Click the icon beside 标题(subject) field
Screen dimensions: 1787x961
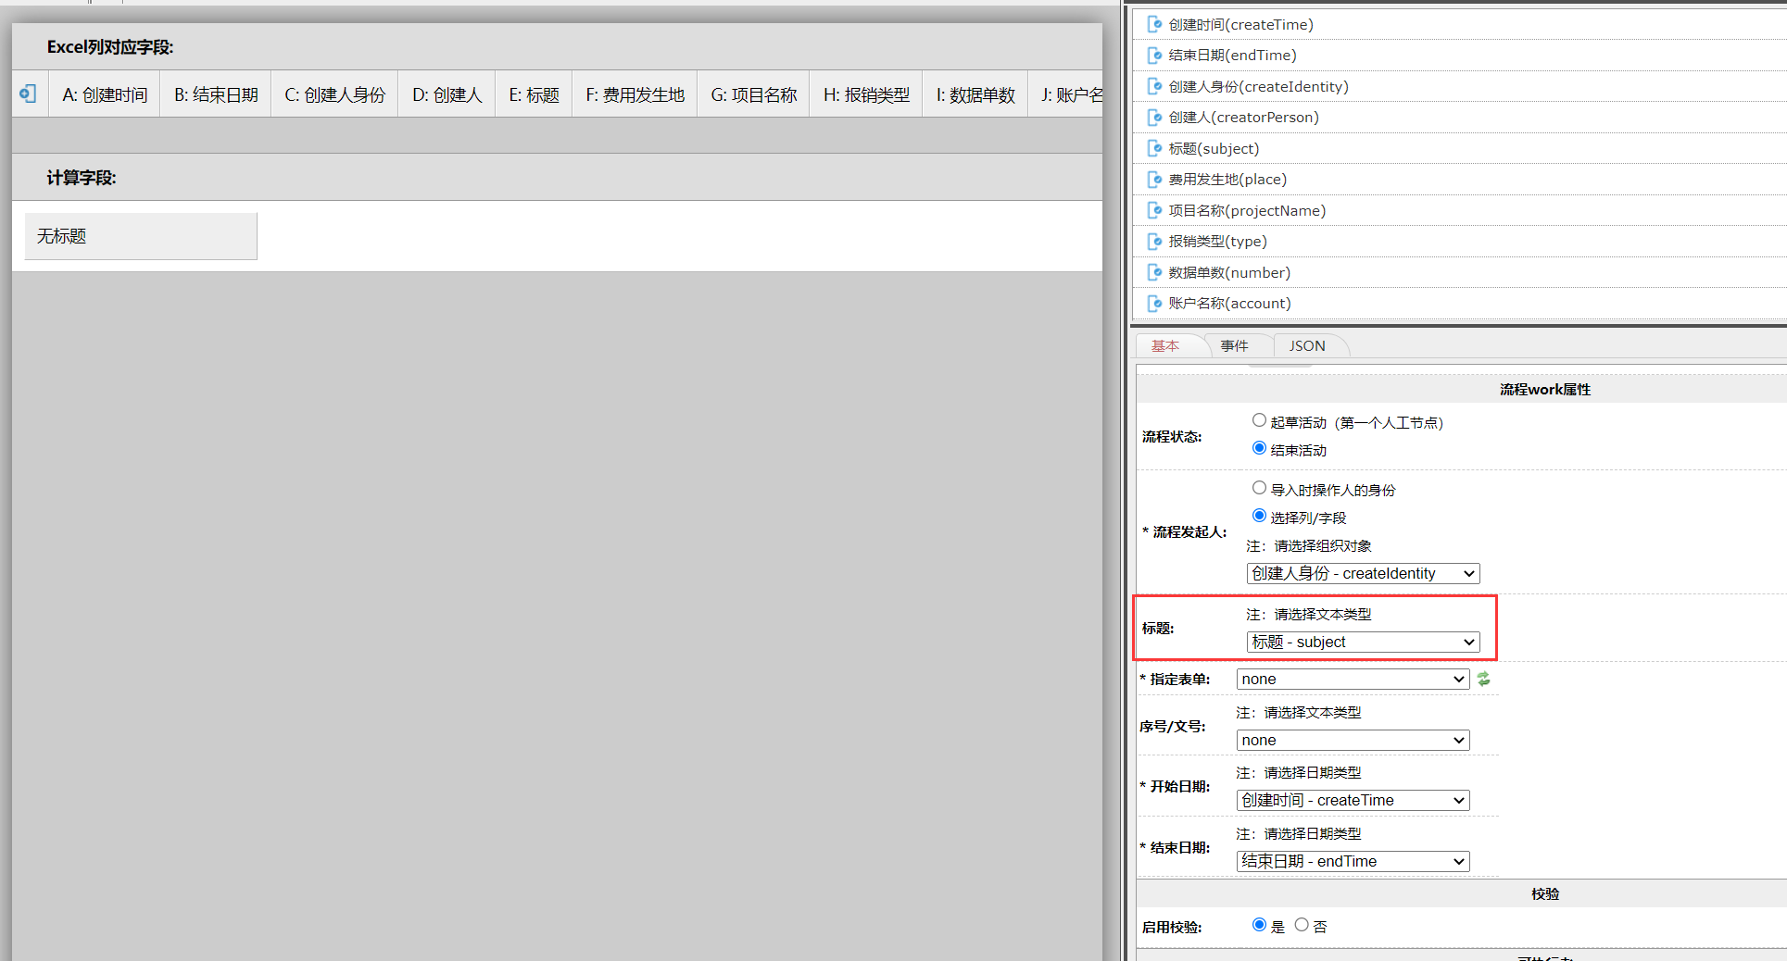click(x=1154, y=149)
